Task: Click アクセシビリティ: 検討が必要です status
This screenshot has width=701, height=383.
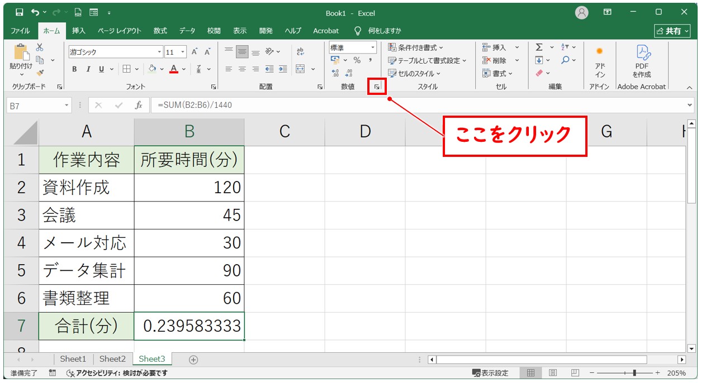Action: [x=117, y=373]
